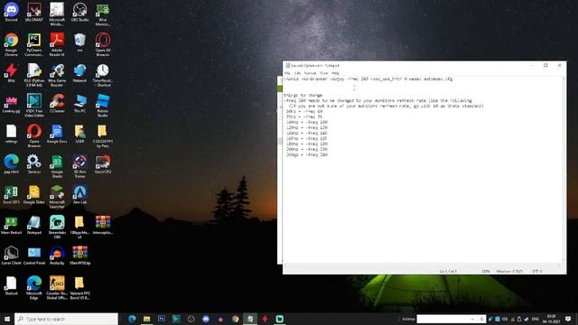Open the Edit menu in Notepad
578x325 pixels.
pyautogui.click(x=297, y=73)
